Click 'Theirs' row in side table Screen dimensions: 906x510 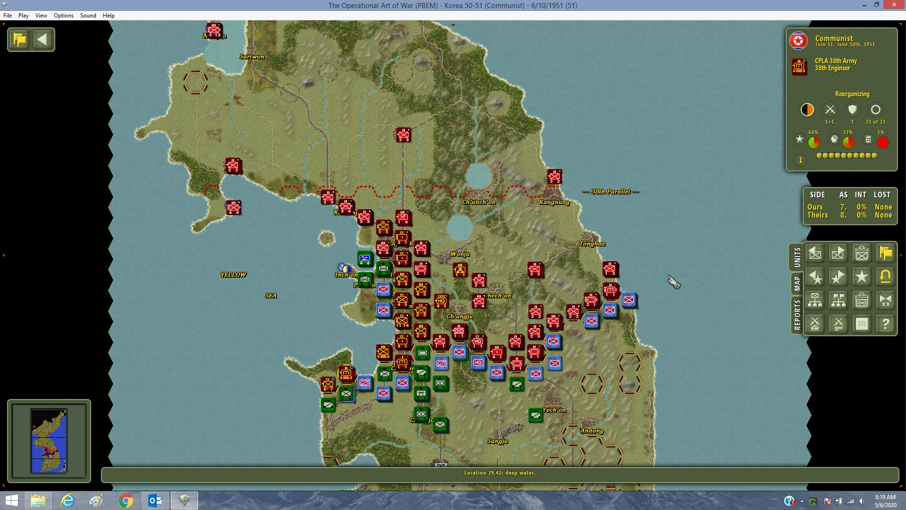pyautogui.click(x=849, y=215)
